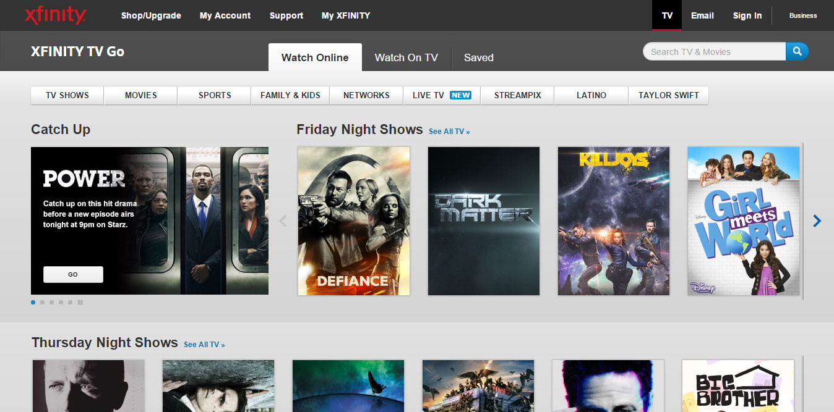This screenshot has height=412, width=834.
Task: Switch to the Watch On TV tab
Action: tap(406, 57)
